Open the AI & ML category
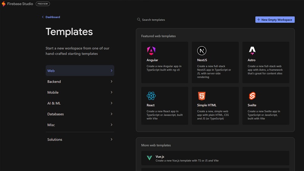 [54, 103]
